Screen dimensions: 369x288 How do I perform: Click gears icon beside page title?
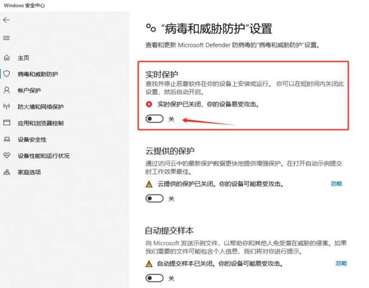[151, 28]
